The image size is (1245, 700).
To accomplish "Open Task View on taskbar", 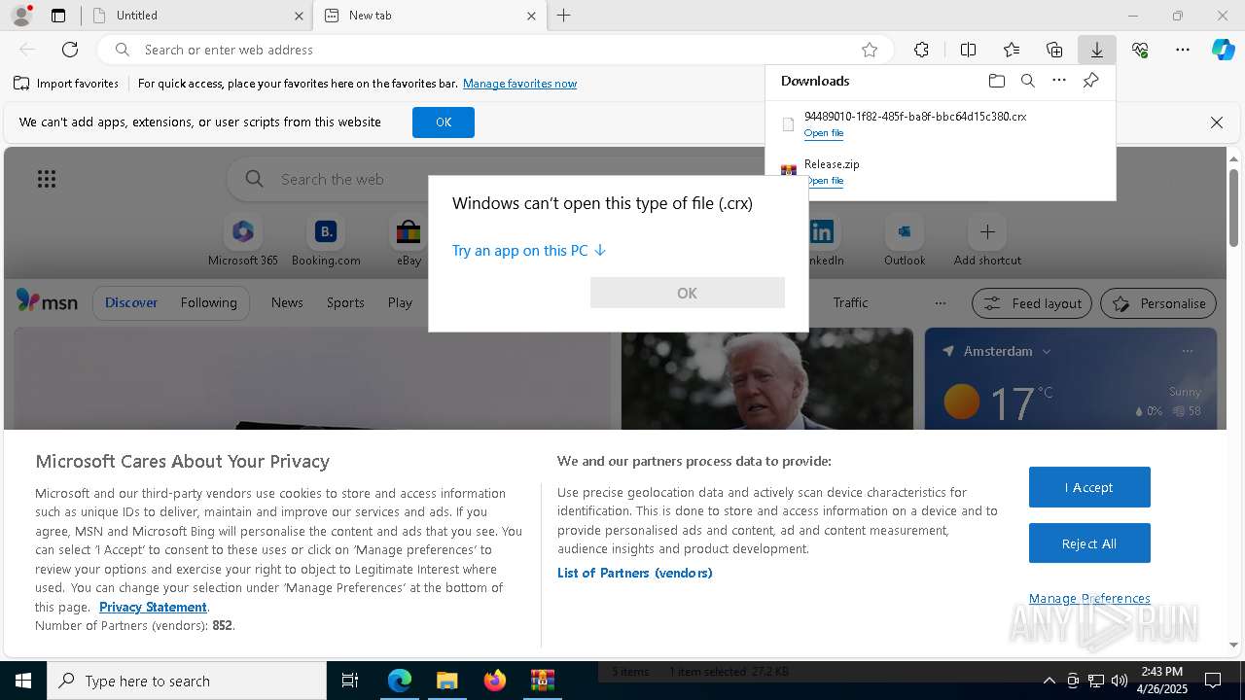I will (x=350, y=681).
